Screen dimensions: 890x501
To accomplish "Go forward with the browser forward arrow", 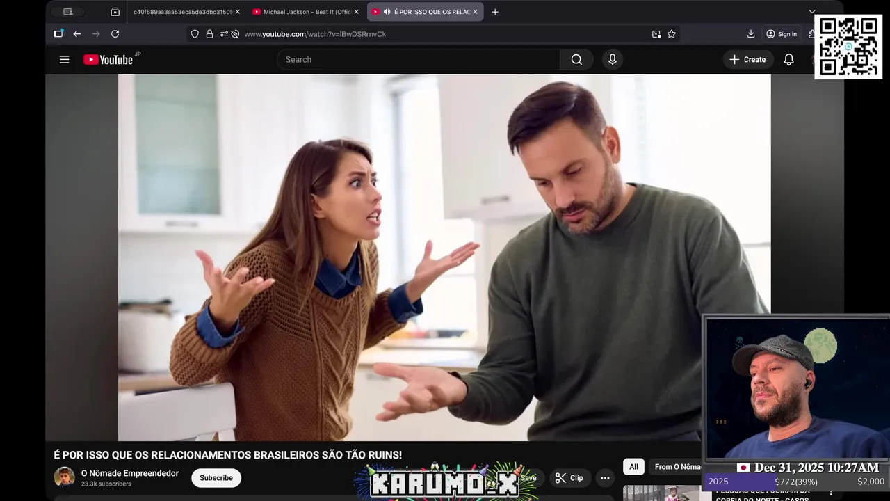I will 96,34.
